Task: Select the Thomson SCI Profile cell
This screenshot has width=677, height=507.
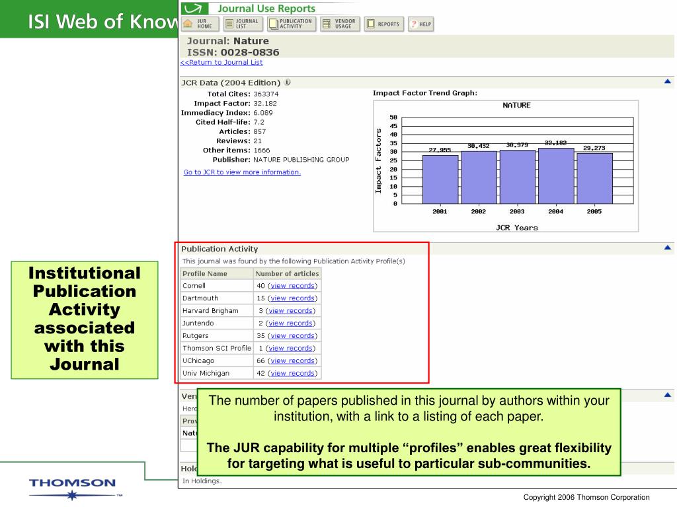Action: pos(217,348)
